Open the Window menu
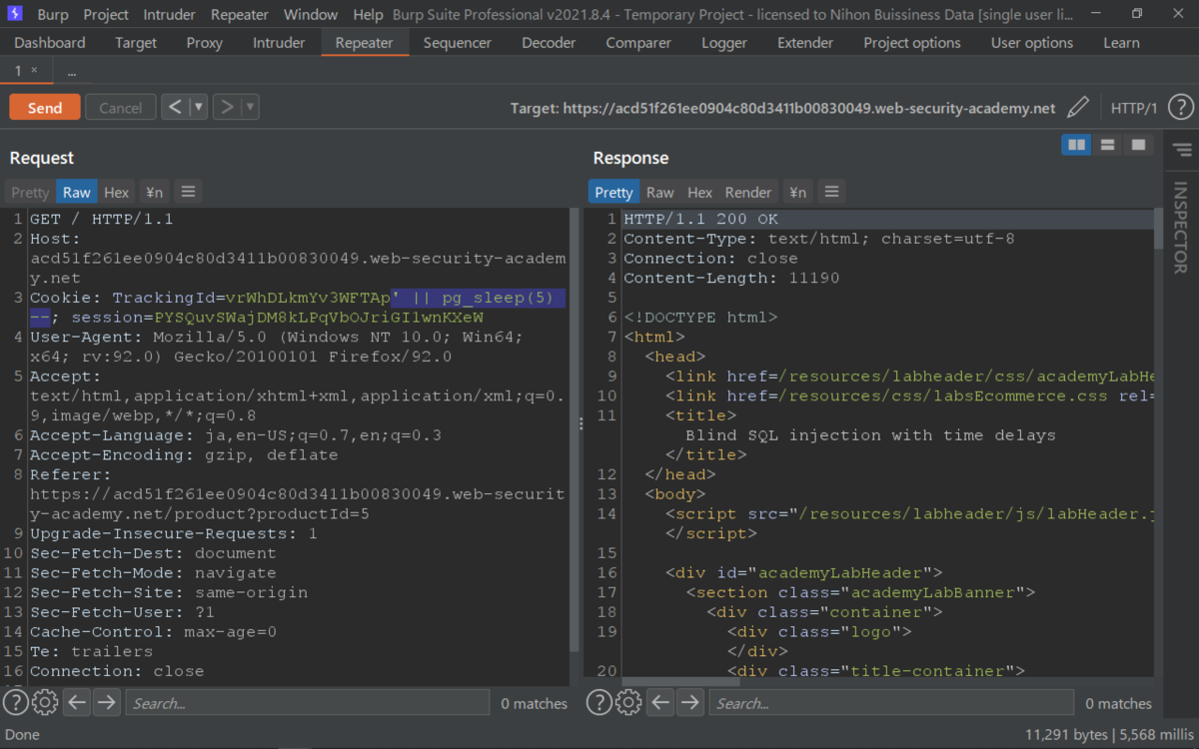The width and height of the screenshot is (1199, 749). 311,15
